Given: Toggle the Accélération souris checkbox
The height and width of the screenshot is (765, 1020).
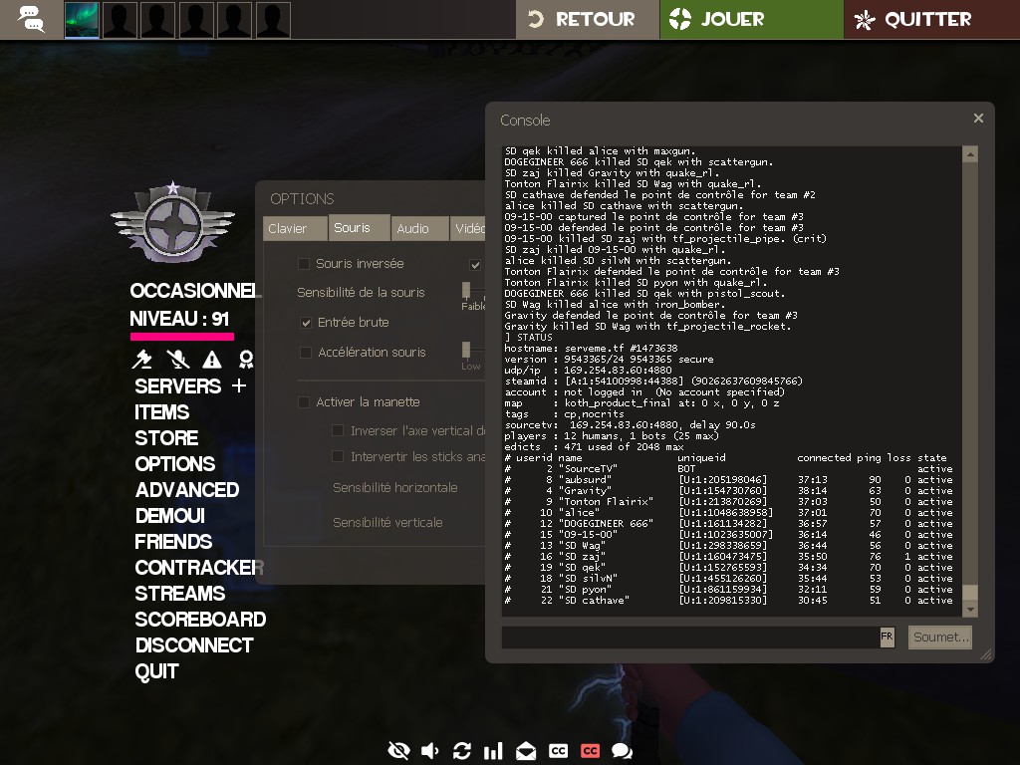Looking at the screenshot, I should pyautogui.click(x=307, y=353).
